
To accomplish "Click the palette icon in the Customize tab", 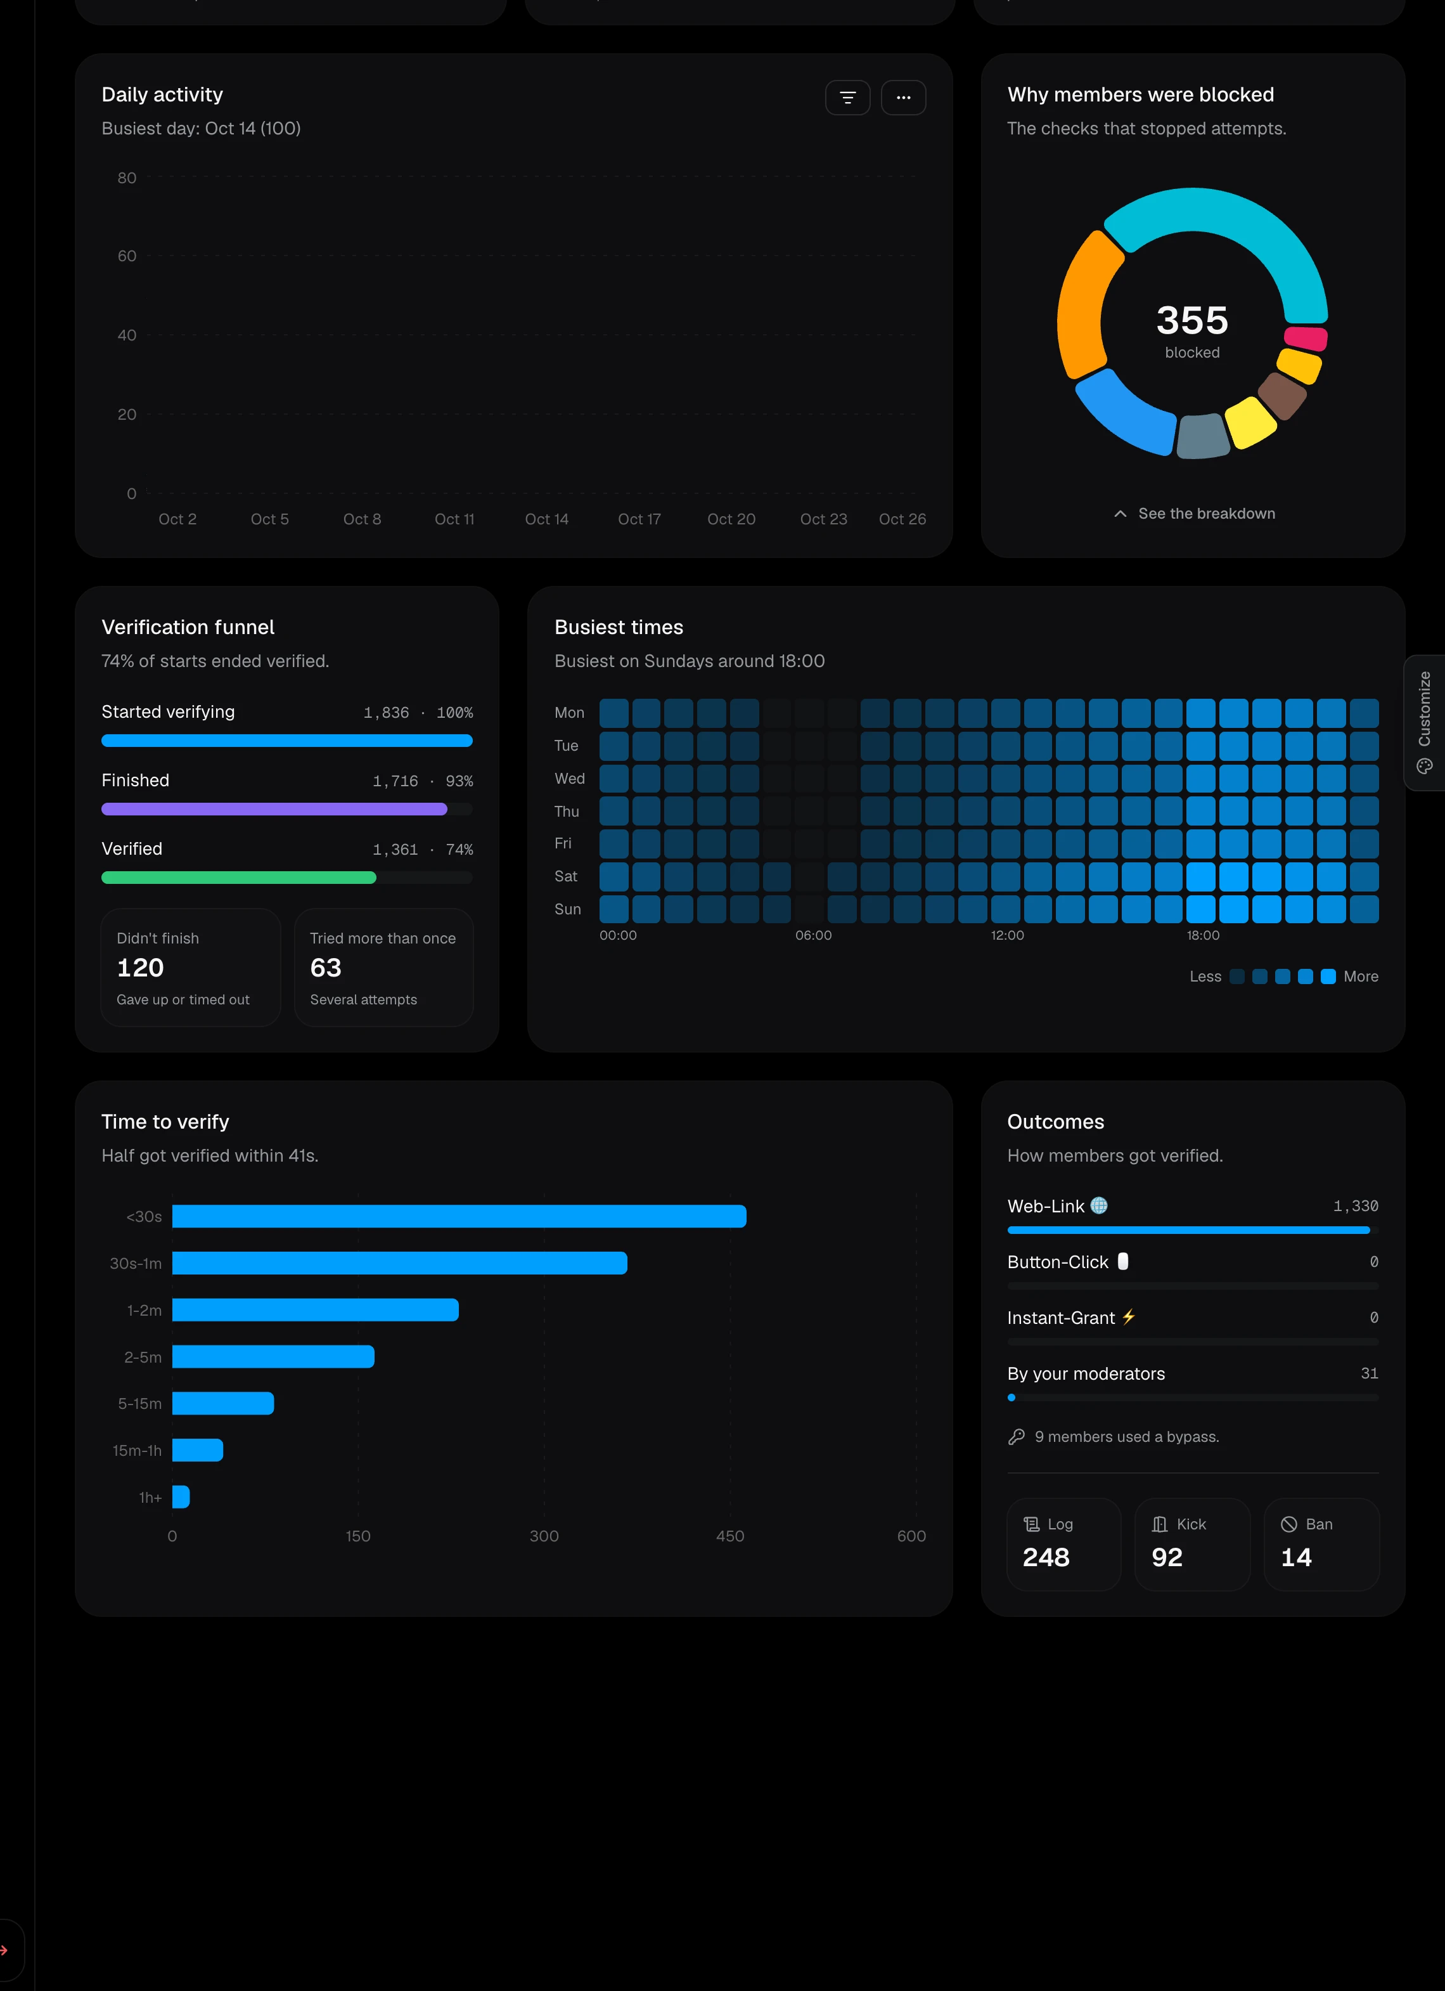I will coord(1425,767).
